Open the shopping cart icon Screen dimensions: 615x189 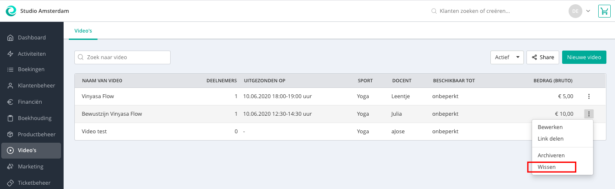coord(604,11)
